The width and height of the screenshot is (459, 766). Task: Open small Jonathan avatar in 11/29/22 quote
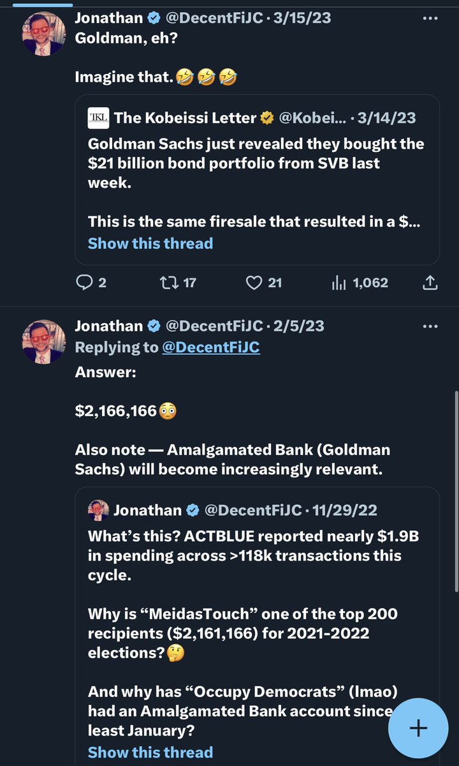pyautogui.click(x=98, y=510)
